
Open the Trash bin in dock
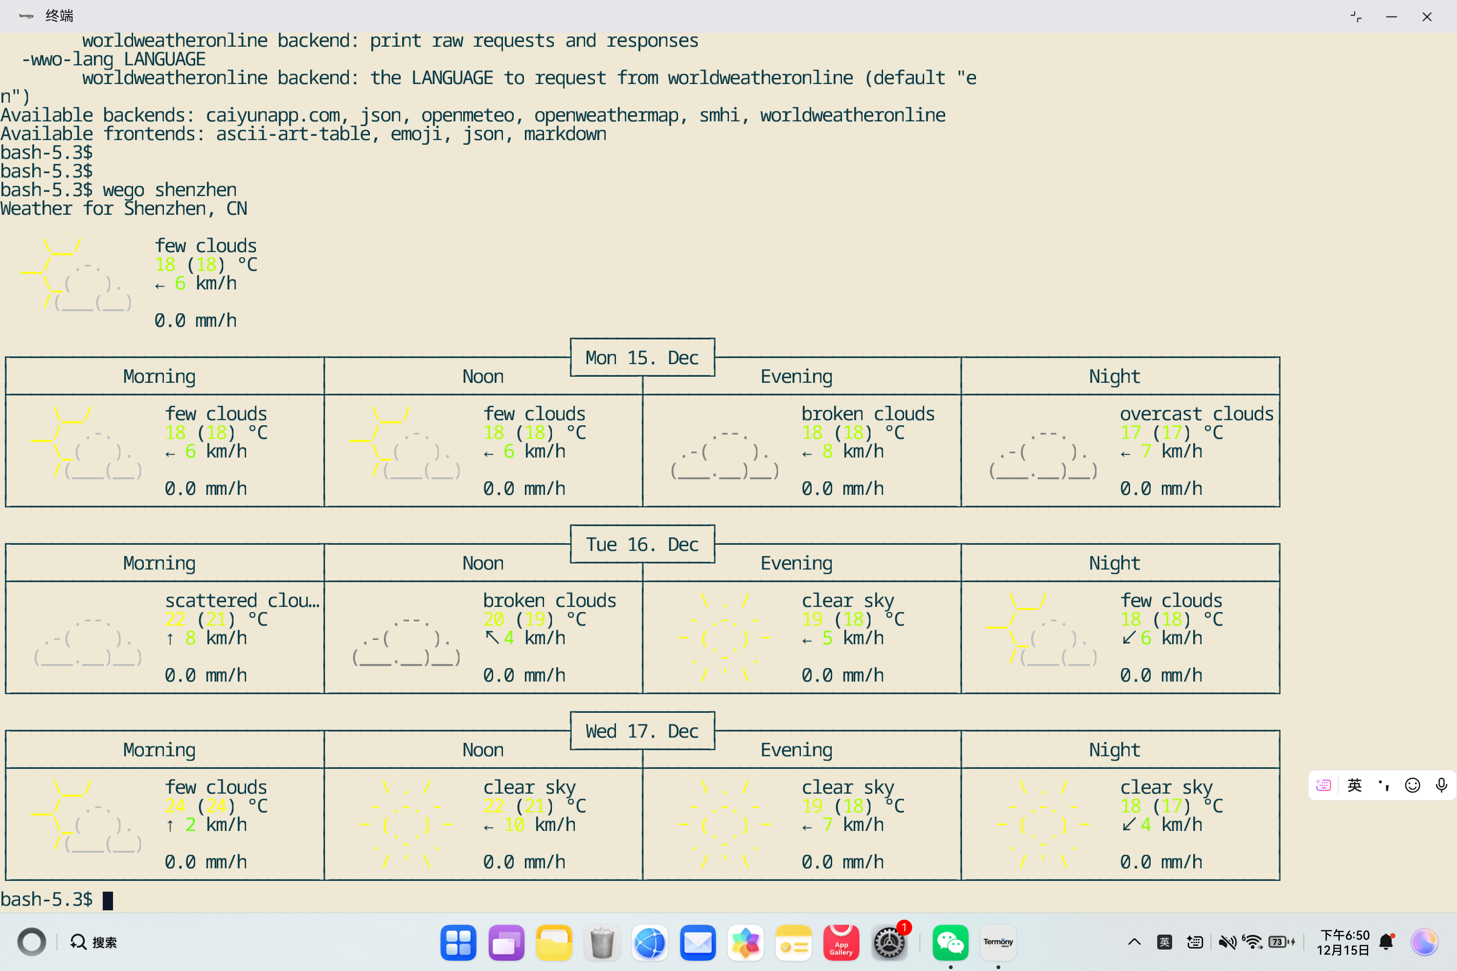(x=601, y=943)
